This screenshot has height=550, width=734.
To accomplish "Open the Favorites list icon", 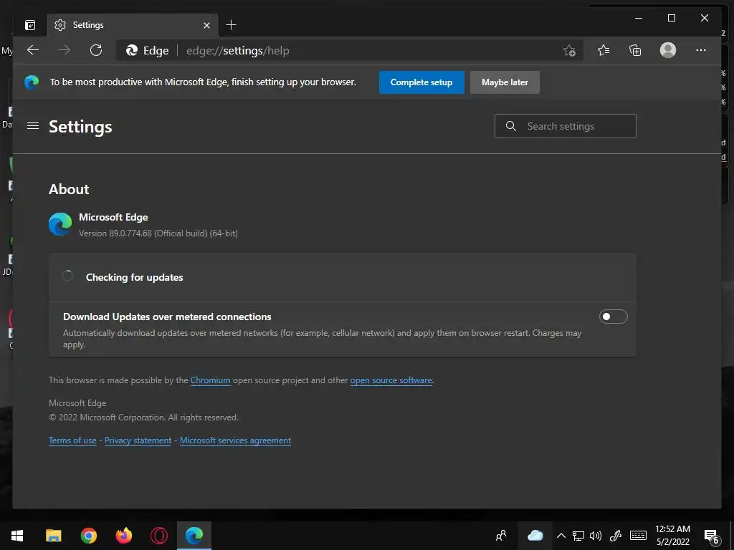I will pyautogui.click(x=604, y=50).
